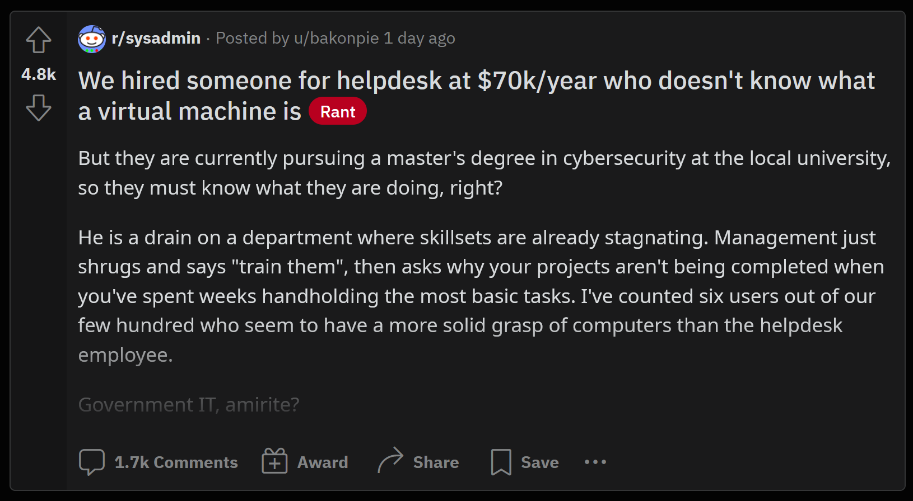Open the three-dot more options menu

click(595, 462)
